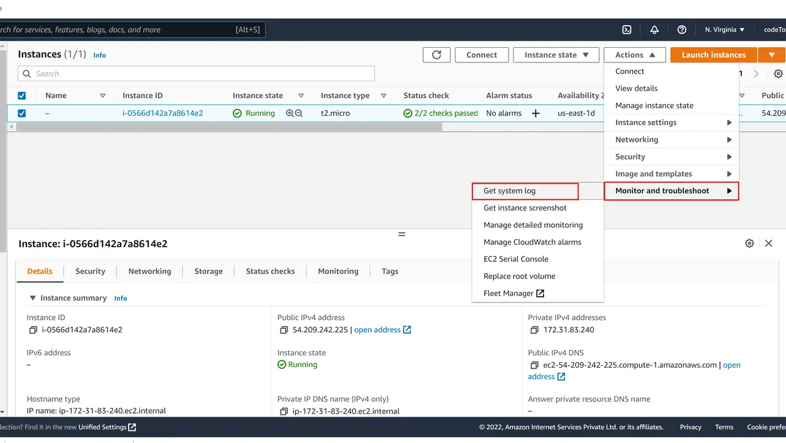786x443 pixels.
Task: Switch to the Storage tab
Action: tap(208, 271)
